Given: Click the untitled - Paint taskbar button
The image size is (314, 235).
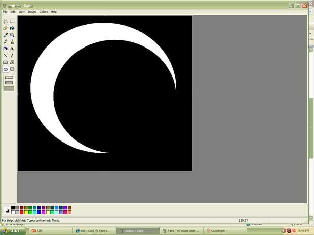Looking at the screenshot, I should (x=138, y=231).
